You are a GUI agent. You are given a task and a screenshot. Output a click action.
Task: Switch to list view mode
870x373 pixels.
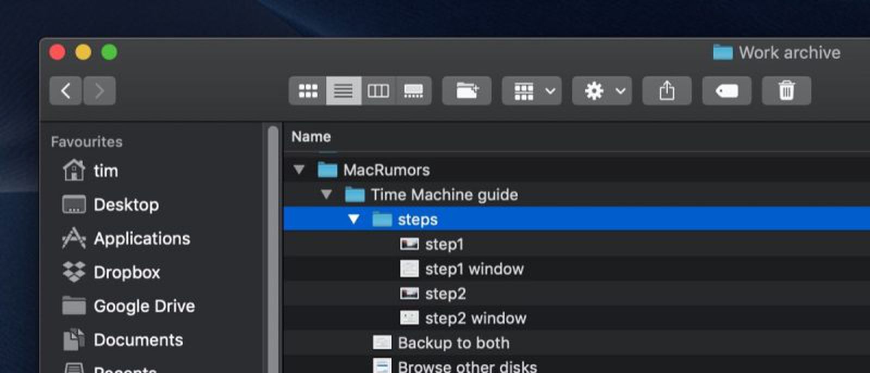click(x=343, y=91)
